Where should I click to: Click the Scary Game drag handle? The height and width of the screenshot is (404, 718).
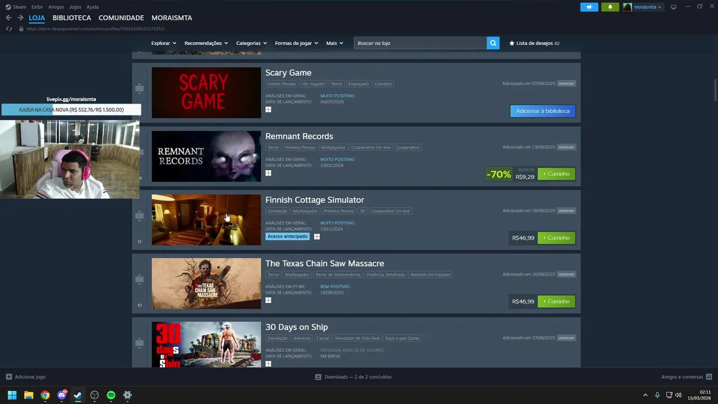[140, 89]
